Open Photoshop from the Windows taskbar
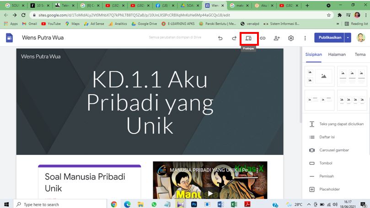 [x=194, y=204]
